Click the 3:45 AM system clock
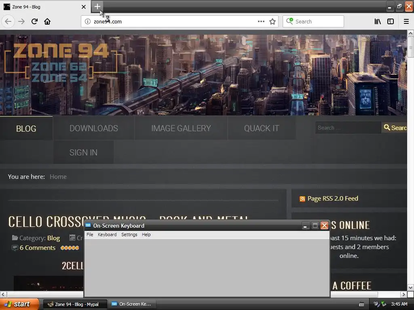 (x=399, y=304)
